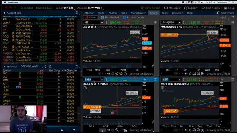Remove the 12500.00 alert on the /MNQU20 chart
237x133 pixels.
coord(177,34)
